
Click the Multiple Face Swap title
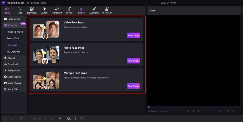tap(75, 73)
